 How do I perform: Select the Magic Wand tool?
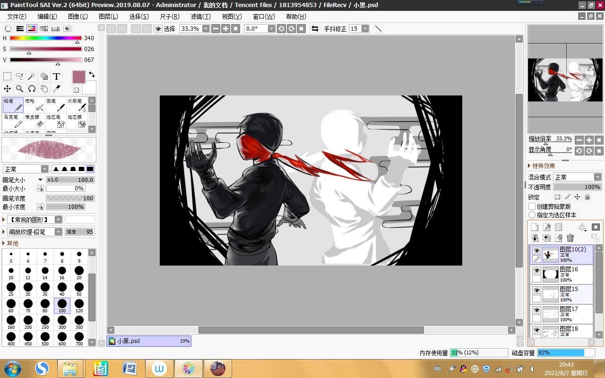coord(32,76)
